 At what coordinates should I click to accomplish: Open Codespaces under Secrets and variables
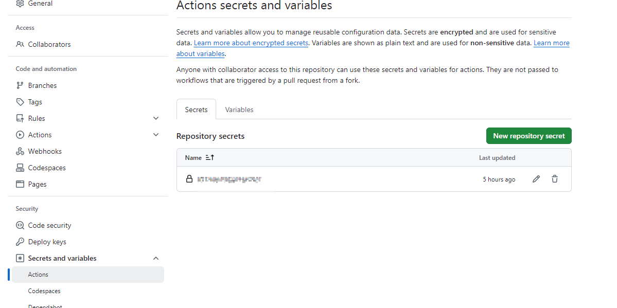(44, 291)
